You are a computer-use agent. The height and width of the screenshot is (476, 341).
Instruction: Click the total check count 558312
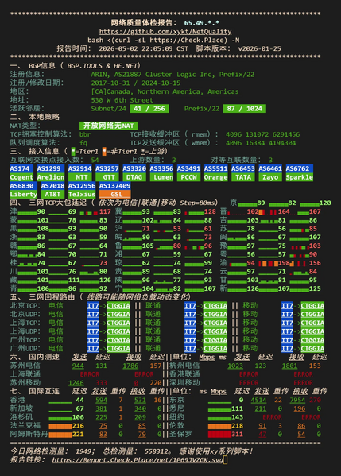coord(157,451)
